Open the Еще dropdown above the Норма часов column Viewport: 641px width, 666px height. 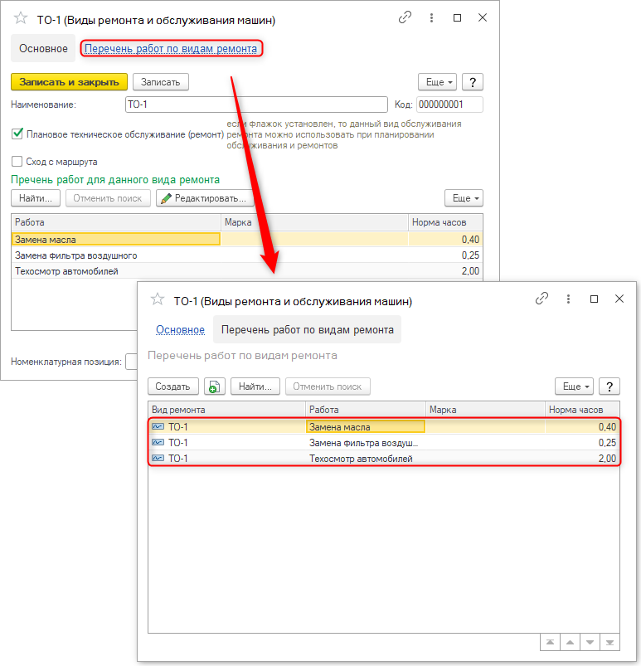point(464,198)
